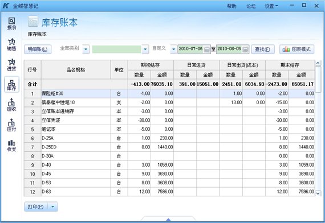
Task: Click the 行号 column header
Action: (x=32, y=70)
